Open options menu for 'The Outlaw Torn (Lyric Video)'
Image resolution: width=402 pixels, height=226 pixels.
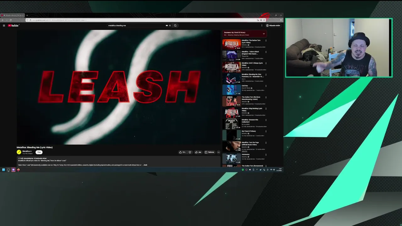pyautogui.click(x=266, y=40)
